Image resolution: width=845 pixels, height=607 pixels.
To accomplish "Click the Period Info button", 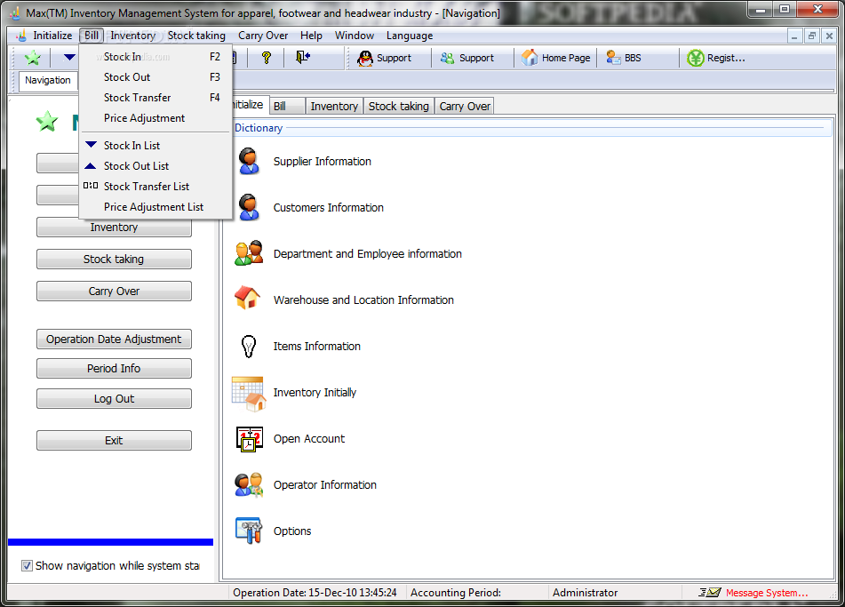I will [x=114, y=368].
